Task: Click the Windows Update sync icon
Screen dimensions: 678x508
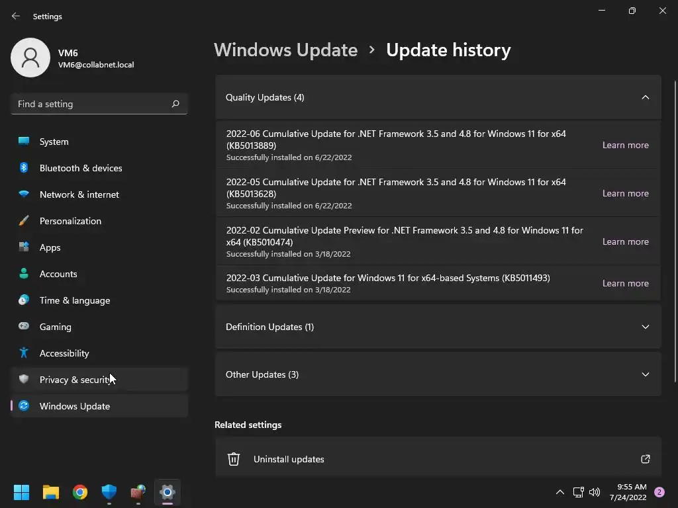Action: [x=24, y=405]
